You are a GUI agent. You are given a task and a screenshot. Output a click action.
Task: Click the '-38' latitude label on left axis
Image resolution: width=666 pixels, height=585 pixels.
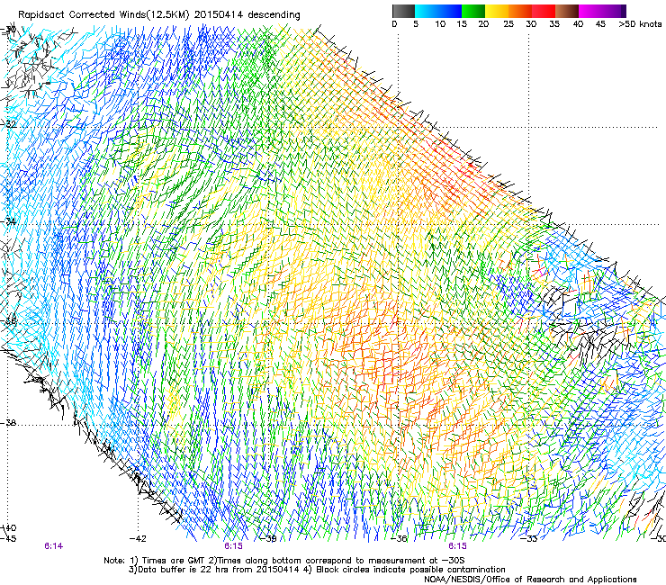[8, 423]
